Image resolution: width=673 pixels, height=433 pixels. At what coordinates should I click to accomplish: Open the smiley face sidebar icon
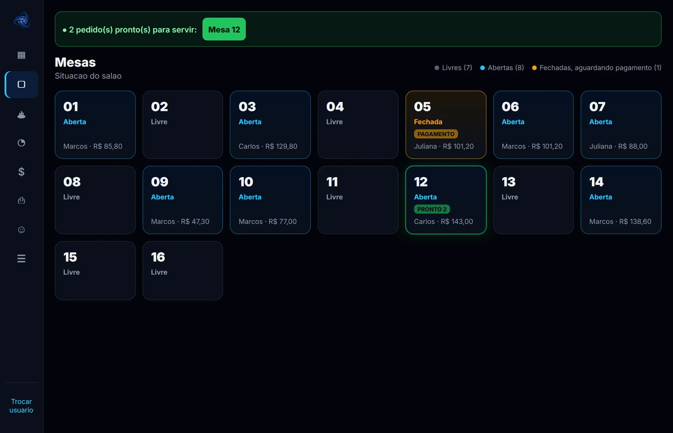tap(21, 230)
